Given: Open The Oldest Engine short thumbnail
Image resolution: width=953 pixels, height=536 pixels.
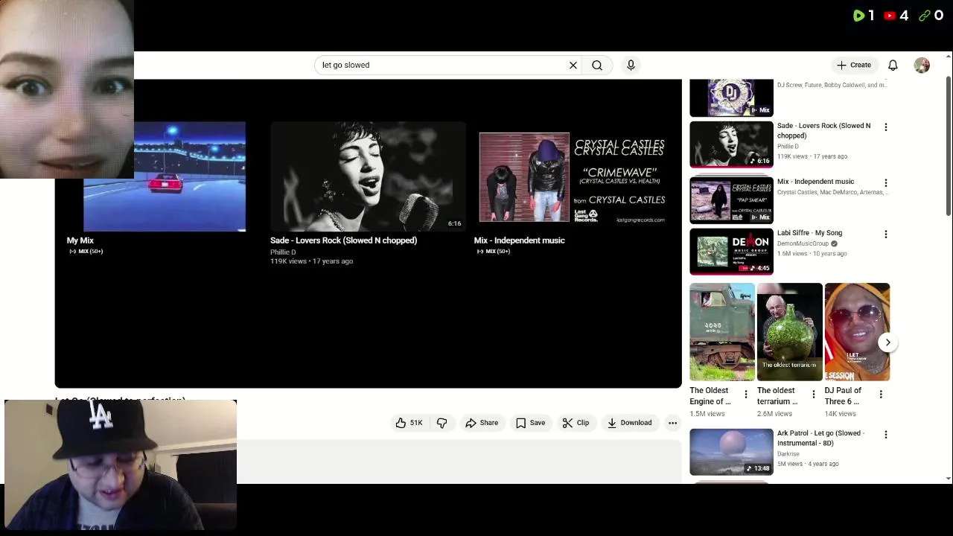Looking at the screenshot, I should click(x=722, y=332).
